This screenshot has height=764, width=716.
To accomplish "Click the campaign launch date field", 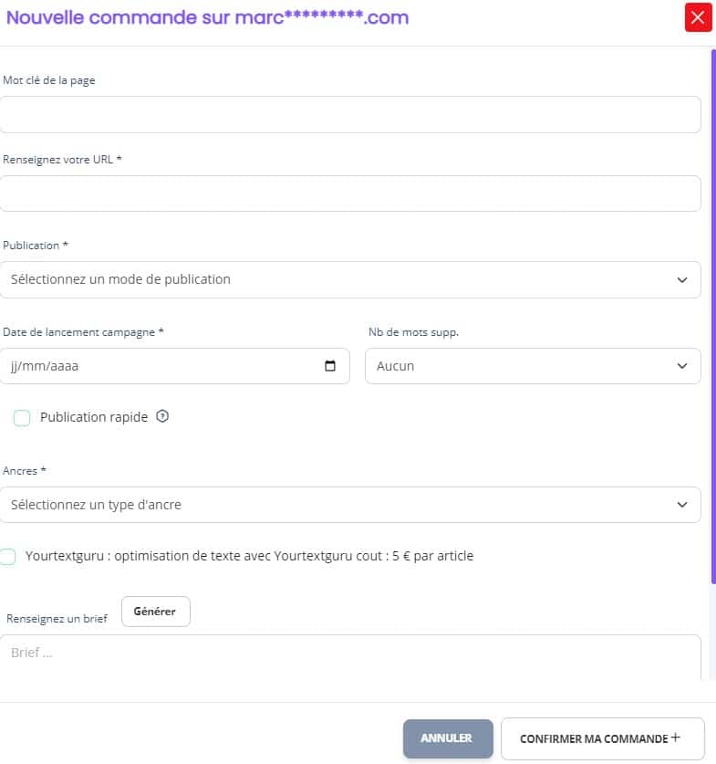I will (175, 366).
